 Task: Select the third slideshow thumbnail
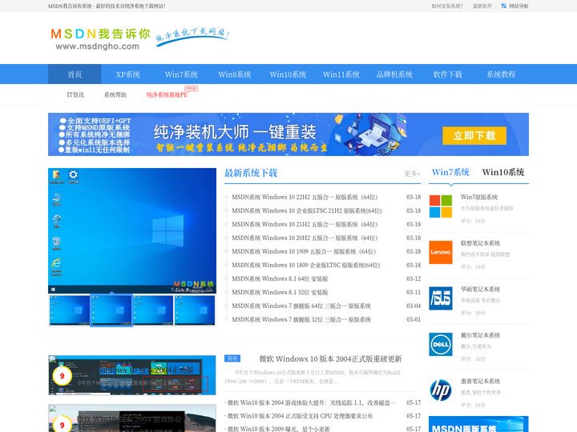point(153,310)
